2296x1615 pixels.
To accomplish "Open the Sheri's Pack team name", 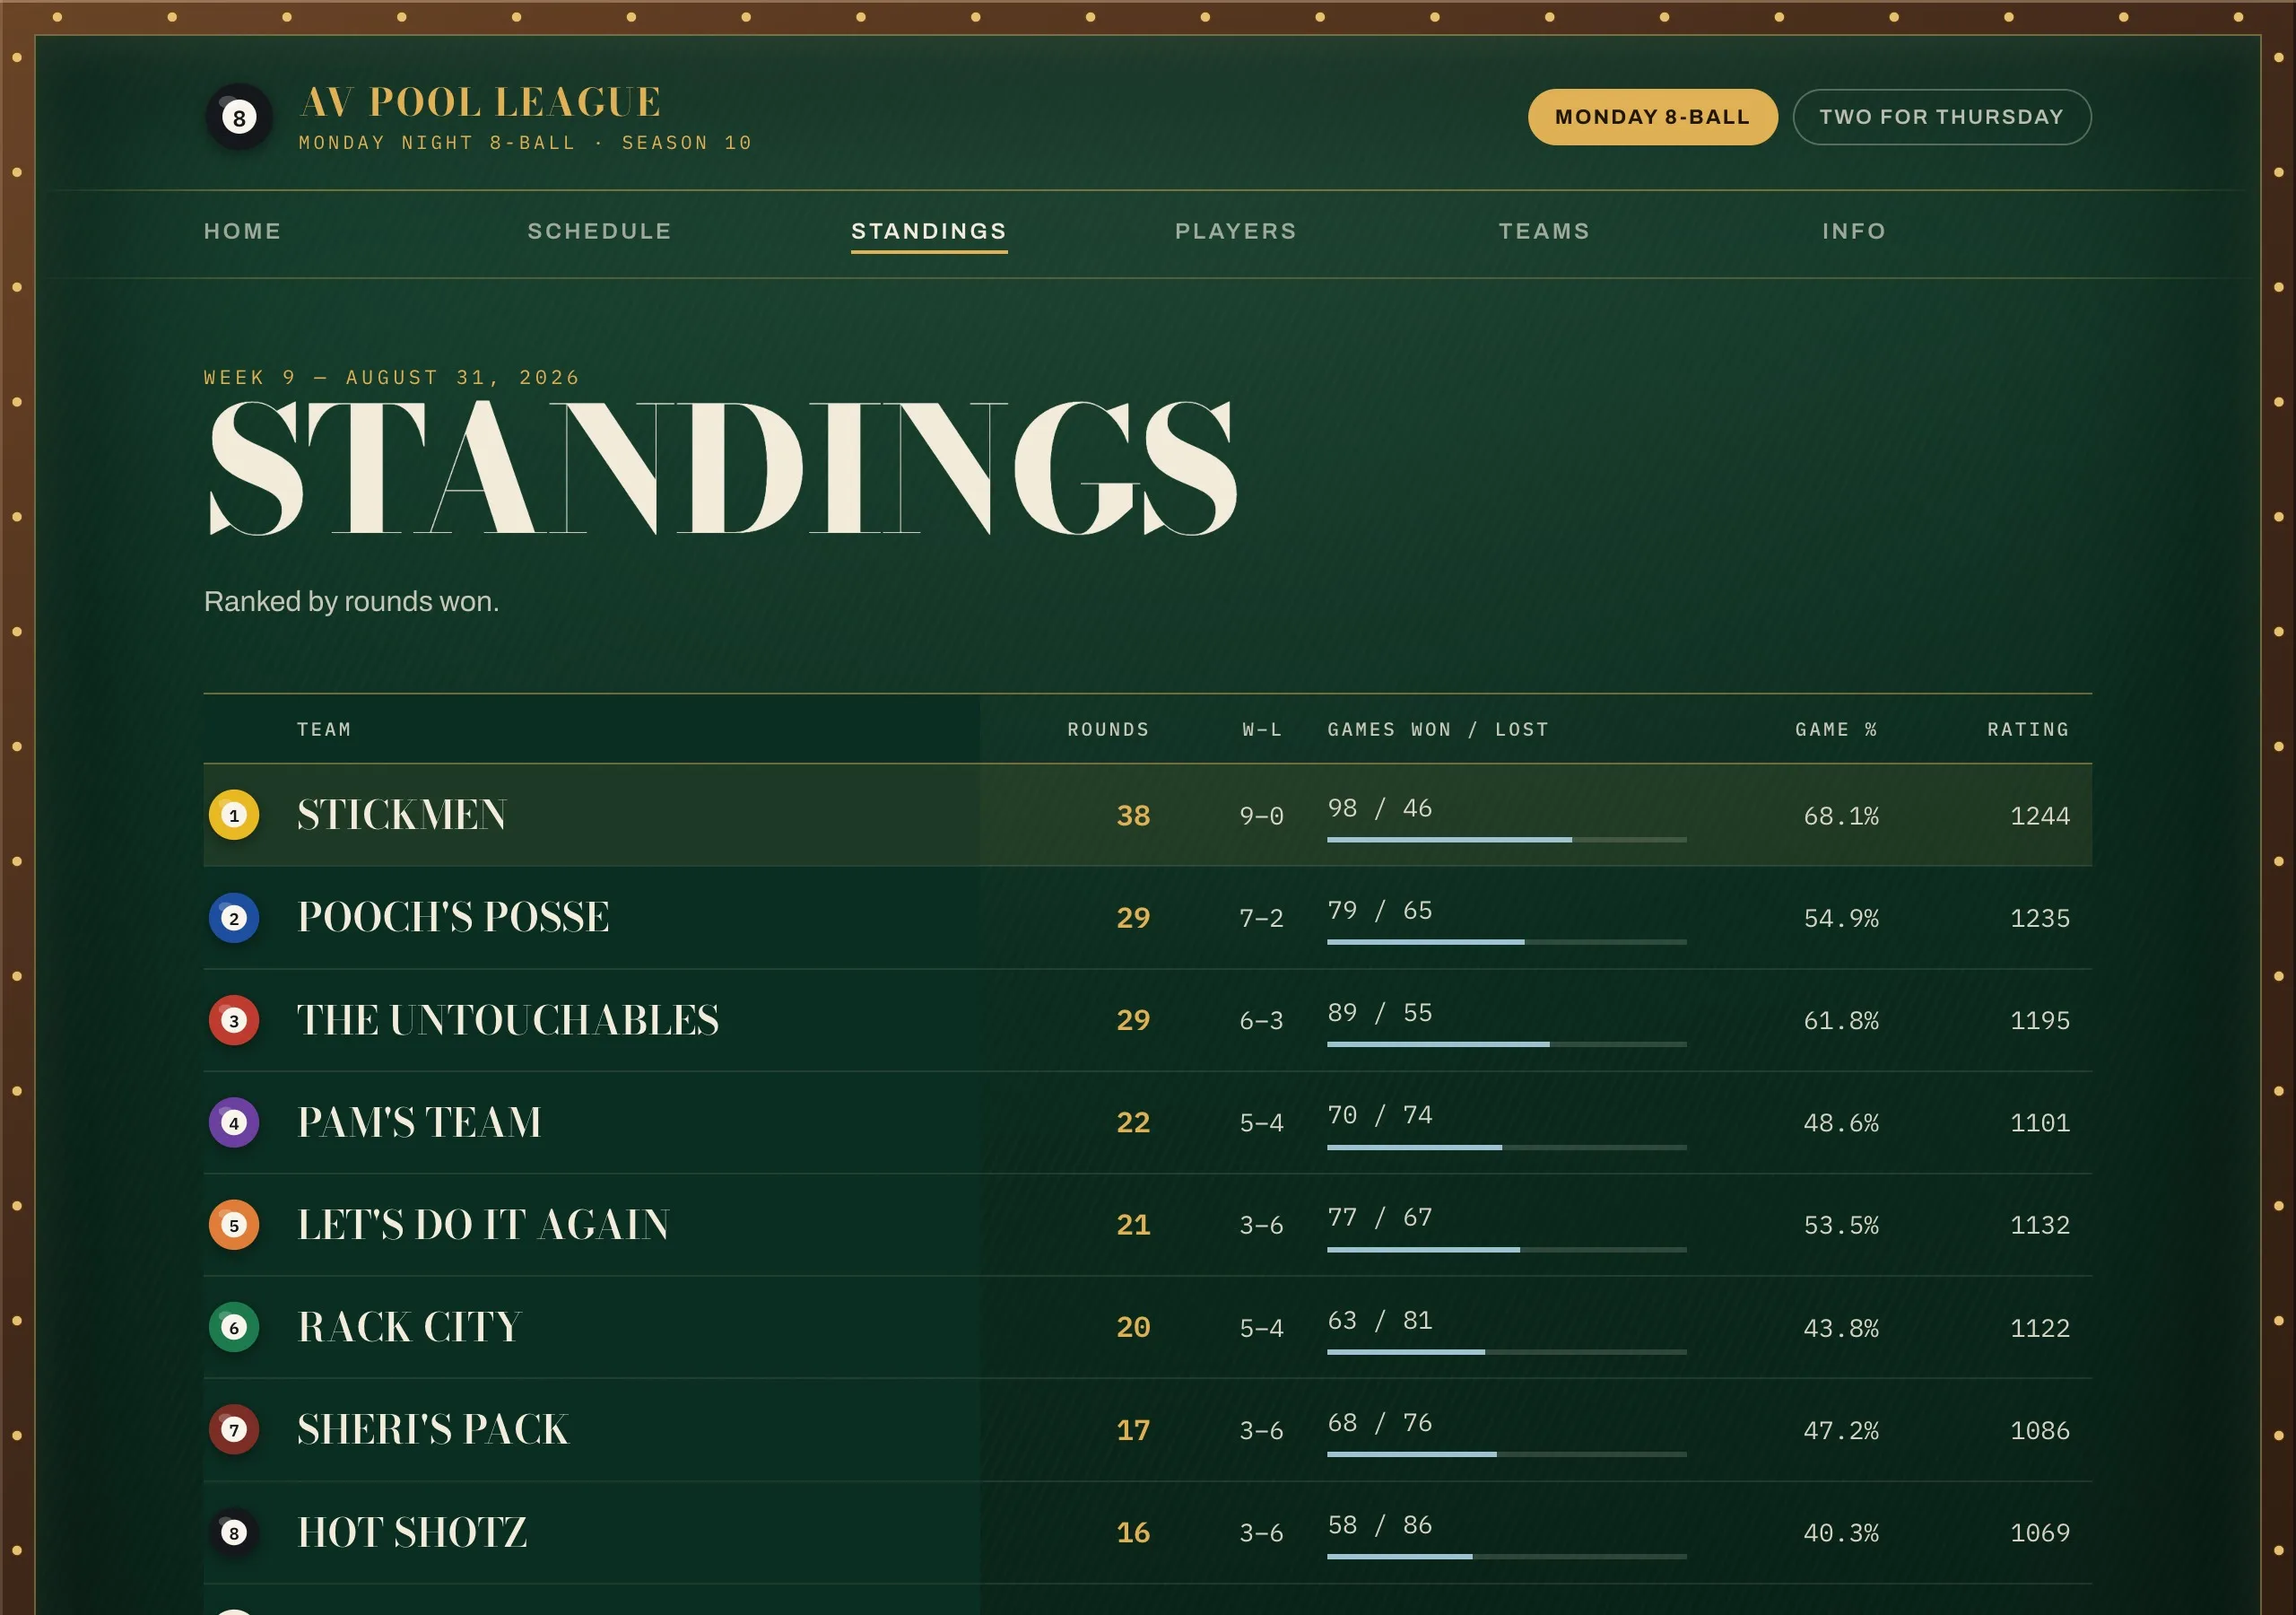I will coord(433,1429).
